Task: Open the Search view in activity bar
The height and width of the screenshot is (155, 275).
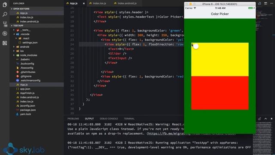Action: 5,14
